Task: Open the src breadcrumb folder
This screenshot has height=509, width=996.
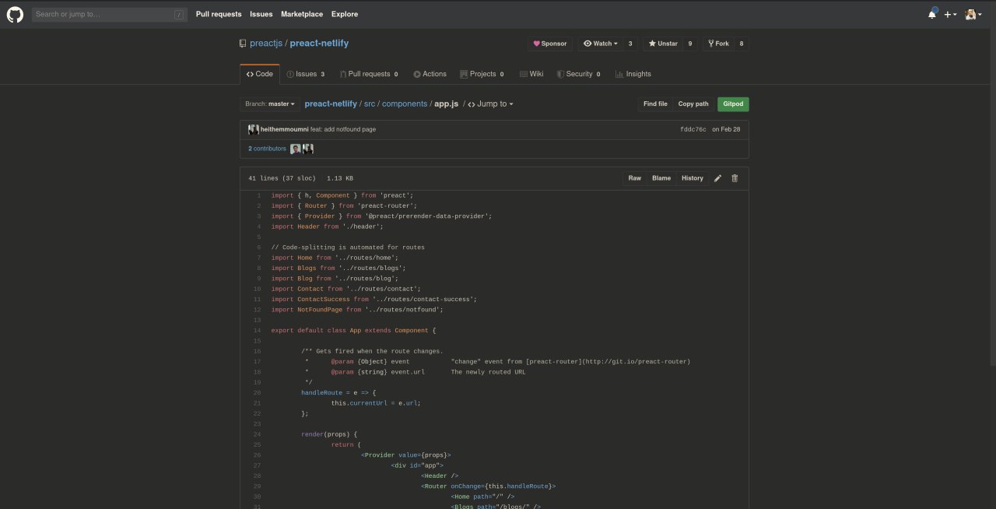Action: 370,104
